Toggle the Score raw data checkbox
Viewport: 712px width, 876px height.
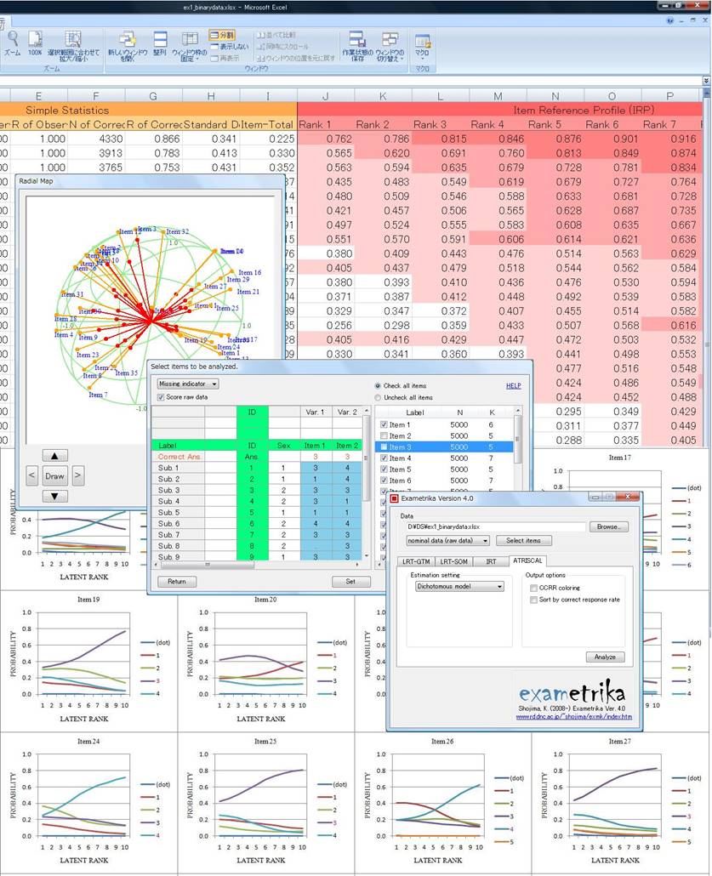click(x=162, y=397)
